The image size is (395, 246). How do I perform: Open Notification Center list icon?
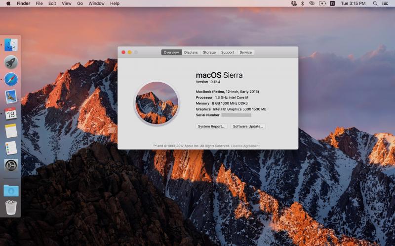click(x=385, y=3)
